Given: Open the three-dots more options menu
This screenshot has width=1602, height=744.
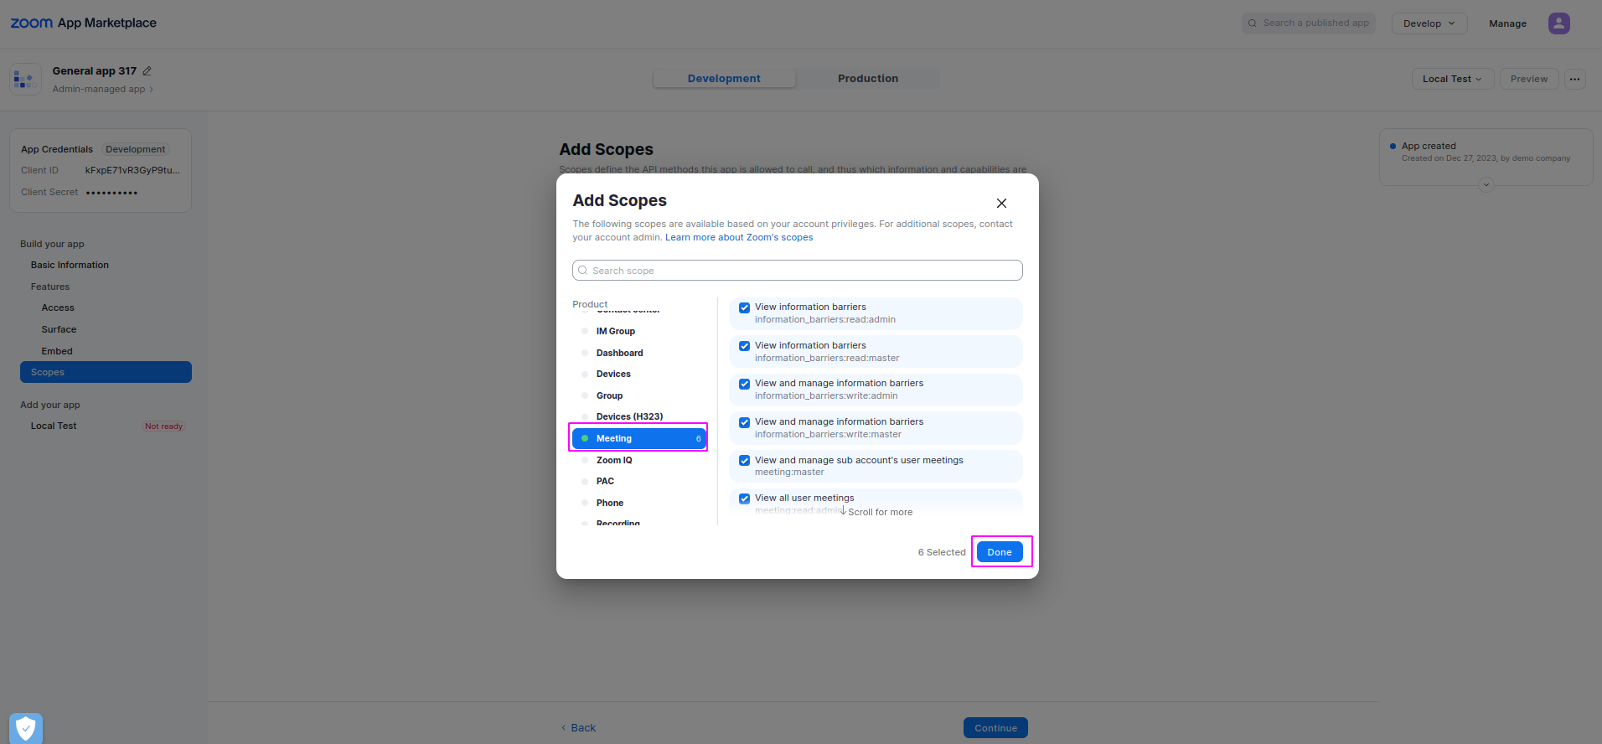Looking at the screenshot, I should [1574, 79].
